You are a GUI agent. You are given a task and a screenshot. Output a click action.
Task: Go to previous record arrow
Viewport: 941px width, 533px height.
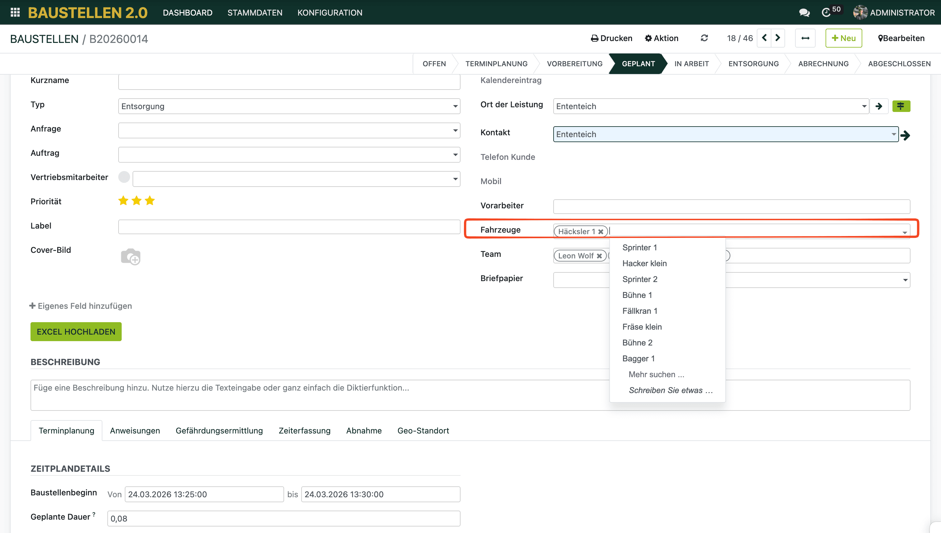tap(764, 38)
